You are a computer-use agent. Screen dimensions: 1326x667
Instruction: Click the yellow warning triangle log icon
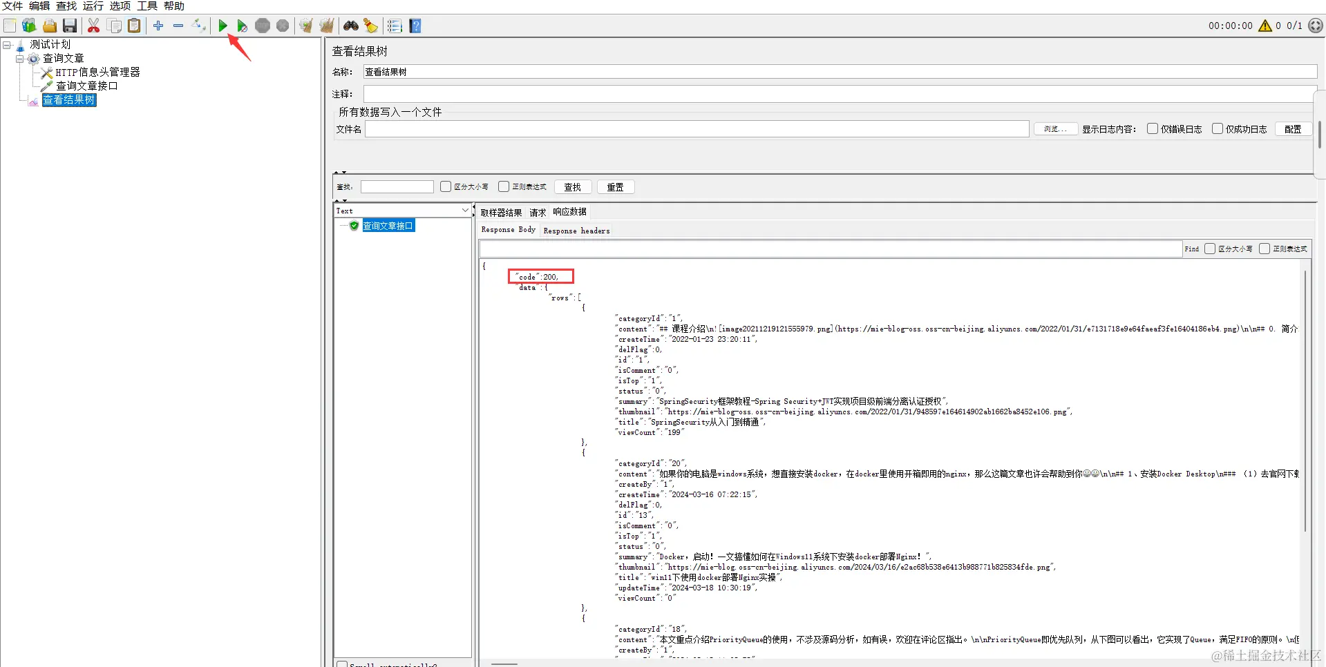(x=1265, y=26)
